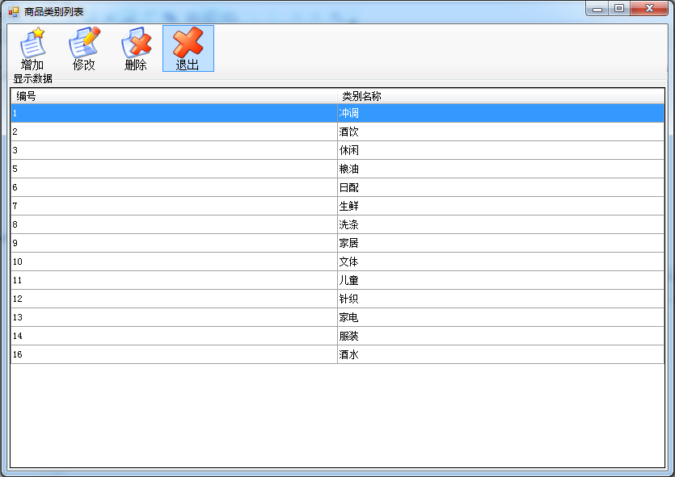Click number cell 16 in 酒水 row

[174, 354]
